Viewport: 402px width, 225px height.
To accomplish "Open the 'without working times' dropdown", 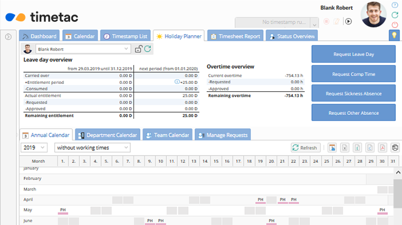I will 93,147.
